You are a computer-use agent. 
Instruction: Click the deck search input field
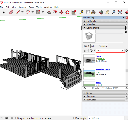click(x=109, y=50)
